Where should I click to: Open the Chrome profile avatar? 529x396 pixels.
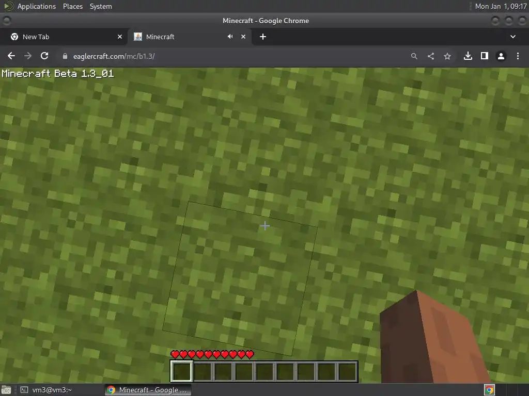(x=501, y=56)
